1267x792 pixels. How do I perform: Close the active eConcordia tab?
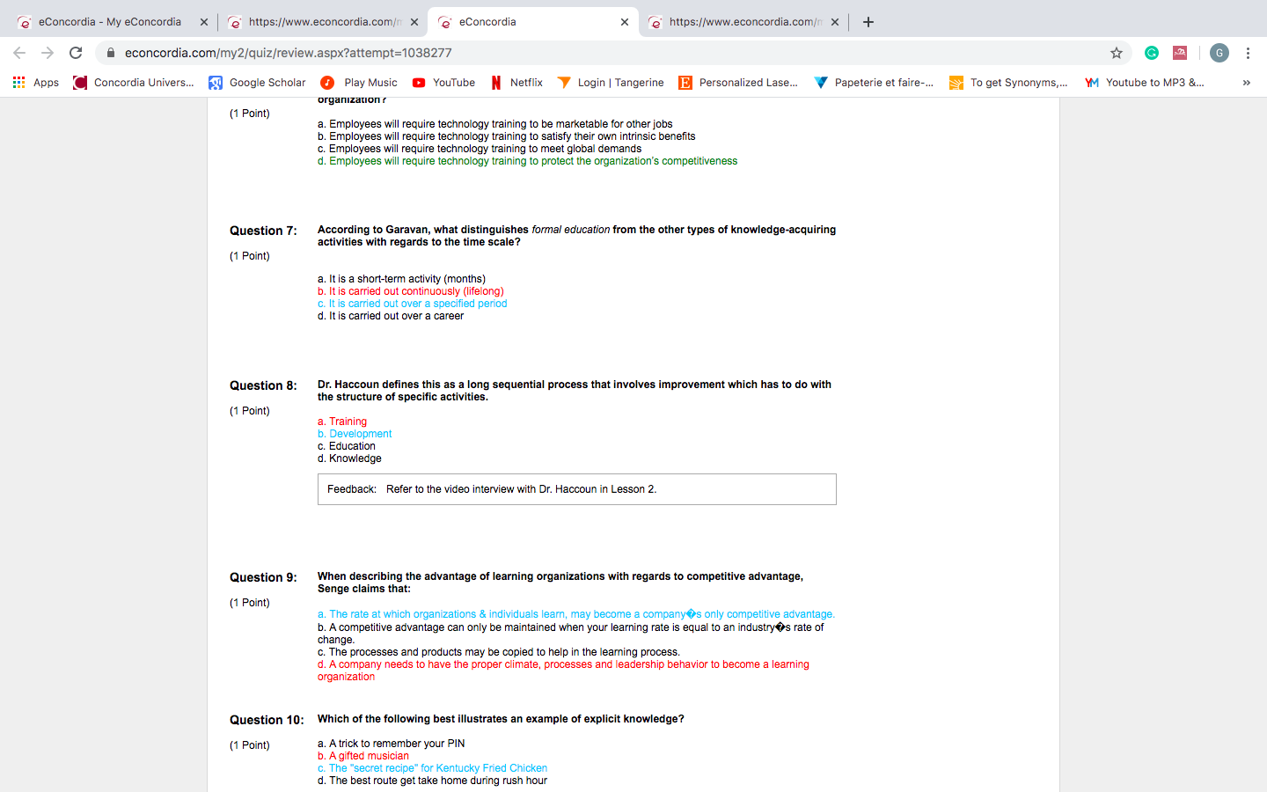coord(625,22)
